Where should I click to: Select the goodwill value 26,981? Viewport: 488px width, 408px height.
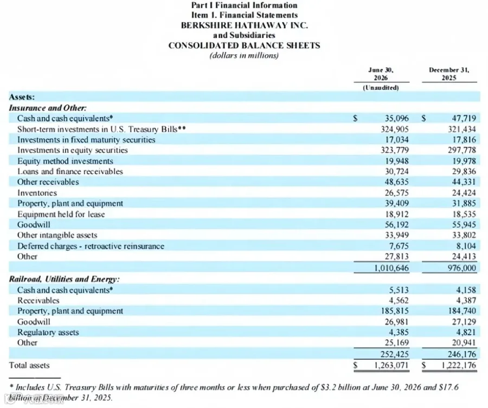click(x=396, y=322)
